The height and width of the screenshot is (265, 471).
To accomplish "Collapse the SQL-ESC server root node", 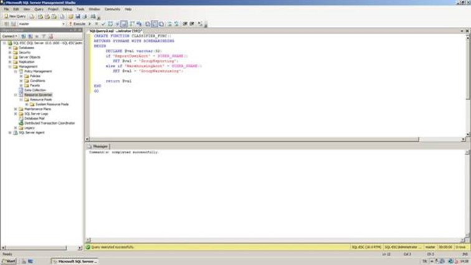I will coord(4,43).
